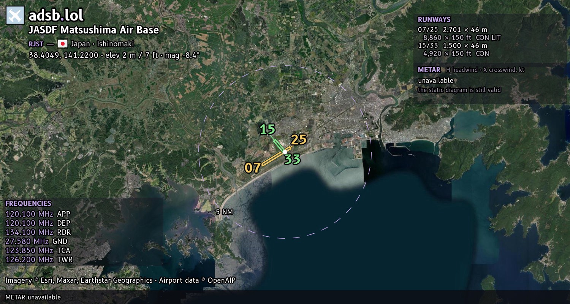Click runway row 07/25 2,701 × 46 m

(452, 30)
